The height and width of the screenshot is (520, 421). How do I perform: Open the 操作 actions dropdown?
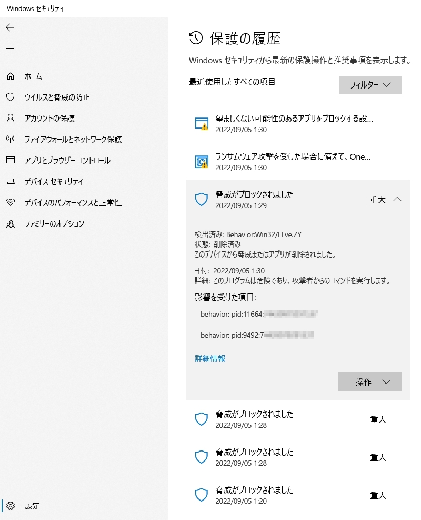[369, 382]
